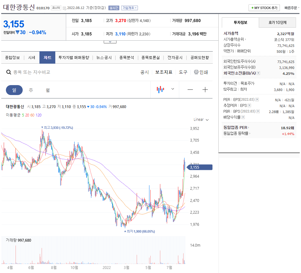Click the 3,155 current price marker on chart
301x273 pixels.
[x=199, y=167]
